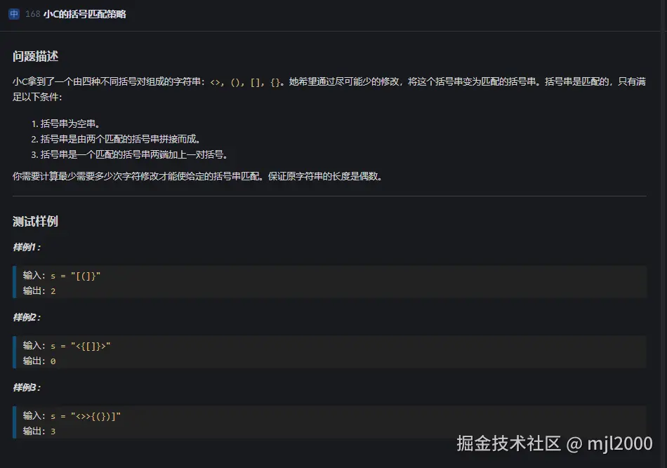Click the 样例2 label

[27, 317]
